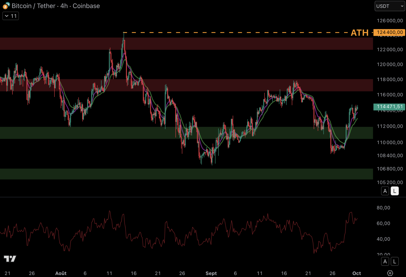Click the Sept label on time axis
Viewport: 406px width, 277px height.
pos(211,273)
